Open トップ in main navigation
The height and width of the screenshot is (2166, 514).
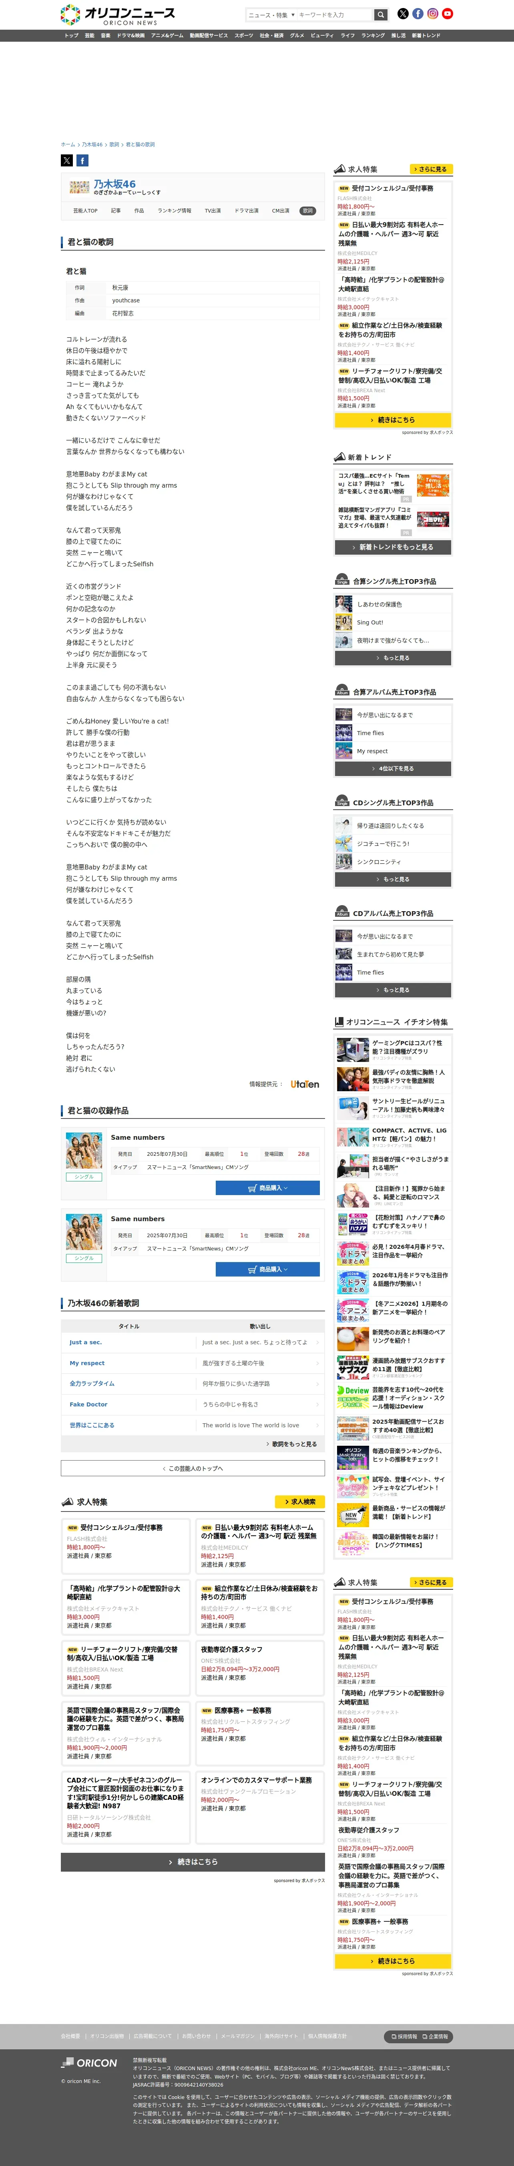point(71,35)
